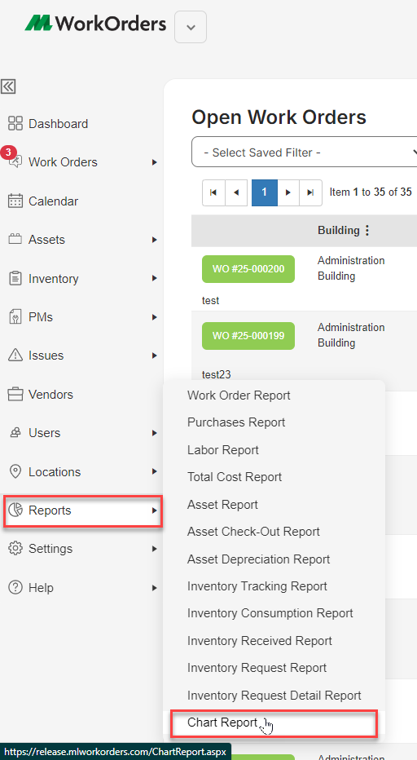Open the Vendors briefcase icon
The image size is (417, 760).
pyautogui.click(x=15, y=394)
